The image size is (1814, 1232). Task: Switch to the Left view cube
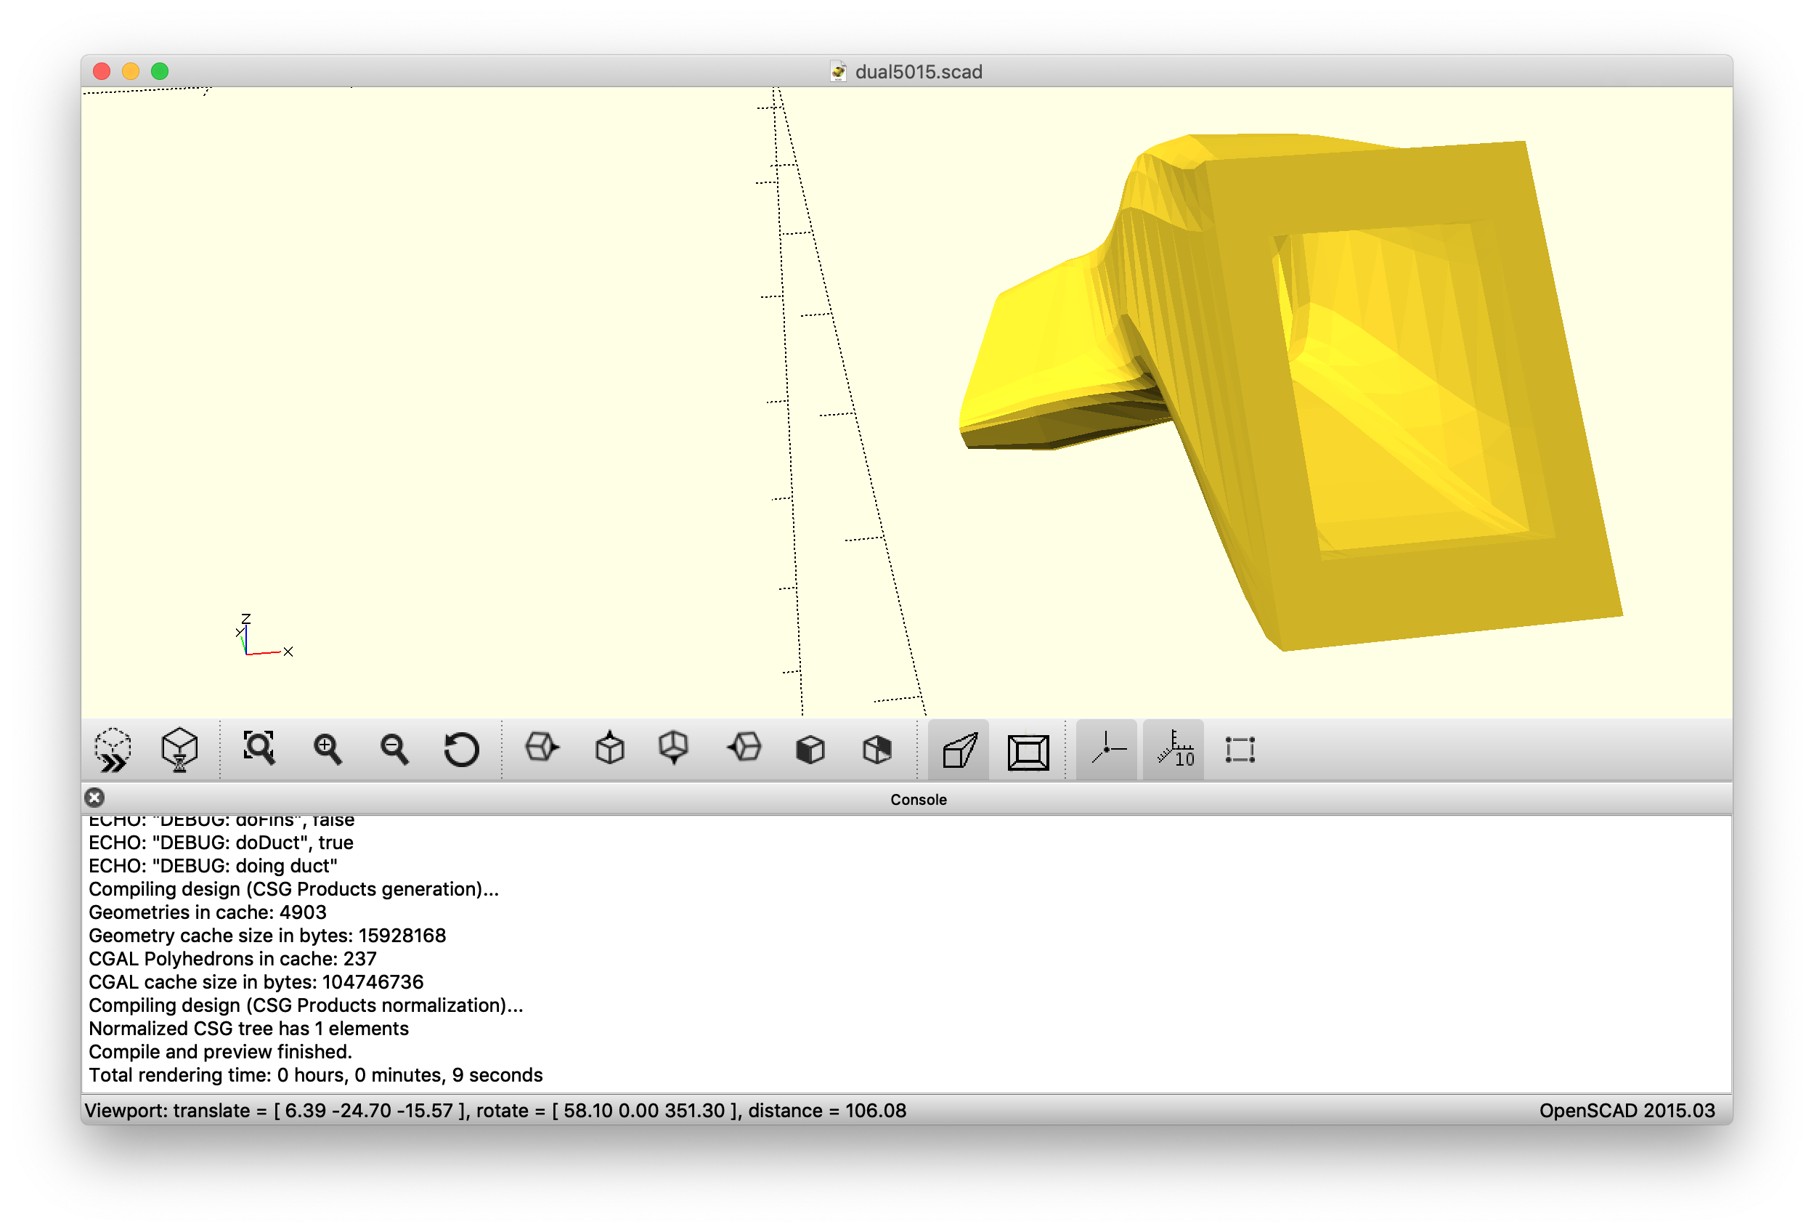pyautogui.click(x=744, y=748)
